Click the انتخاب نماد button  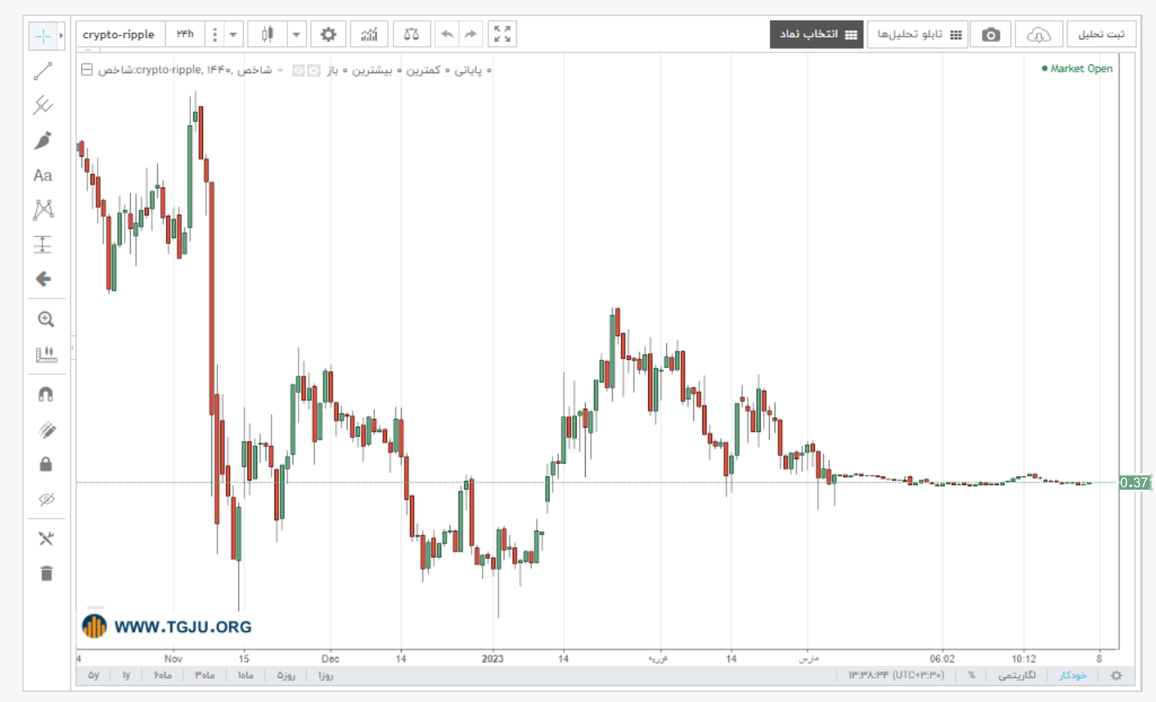(x=817, y=34)
